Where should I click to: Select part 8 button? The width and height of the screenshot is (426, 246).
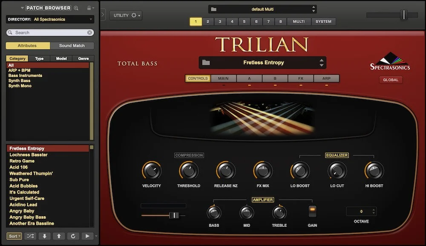point(281,21)
